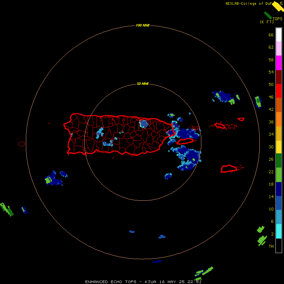This screenshot has height=284, width=284.
Task: Click the black TH threshold swatch
Action: point(279,246)
